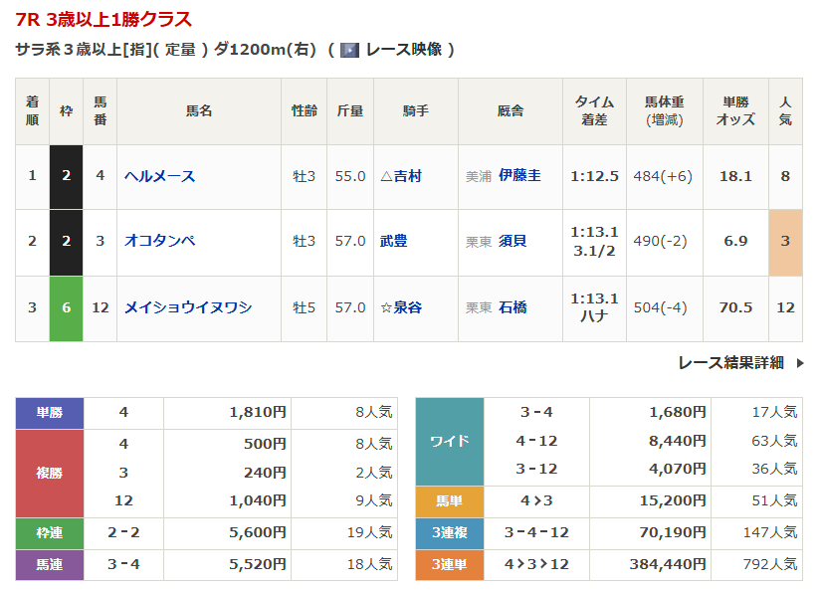Viewport: 820px width, 591px height.
Task: Click the arrow beside レース結果詳細
Action: coord(800,363)
